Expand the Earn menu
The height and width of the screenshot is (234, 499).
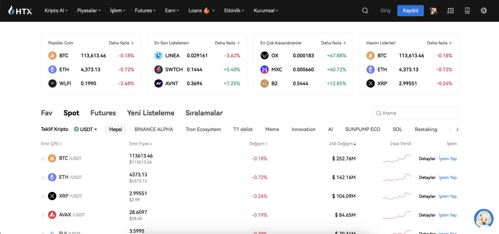coord(172,11)
